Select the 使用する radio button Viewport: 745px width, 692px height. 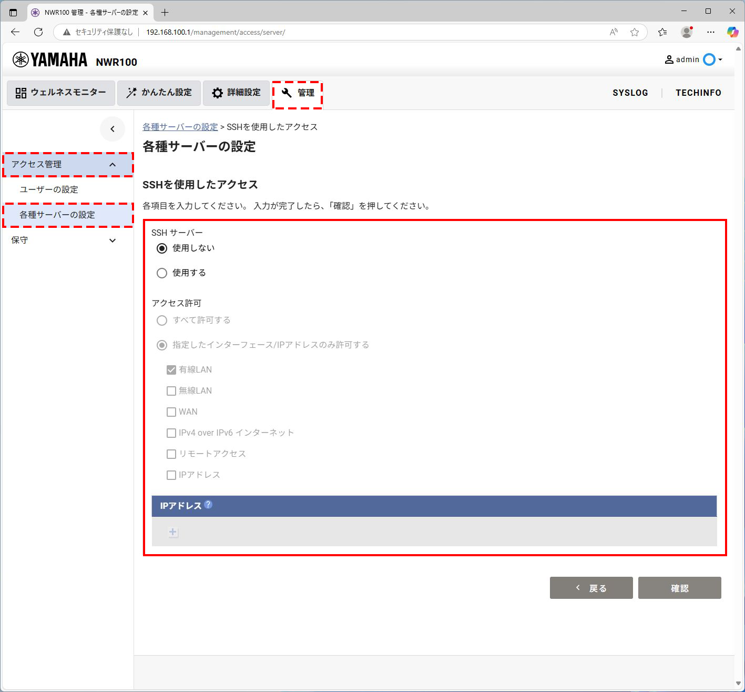(x=161, y=273)
